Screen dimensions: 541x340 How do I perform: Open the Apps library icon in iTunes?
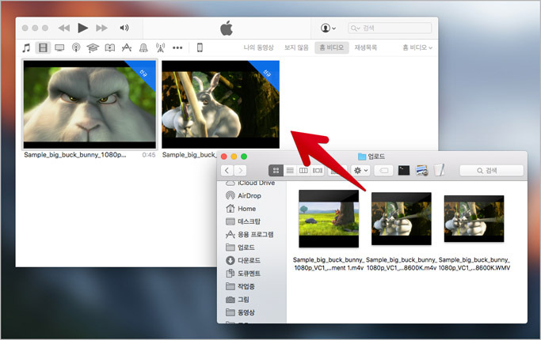point(127,47)
